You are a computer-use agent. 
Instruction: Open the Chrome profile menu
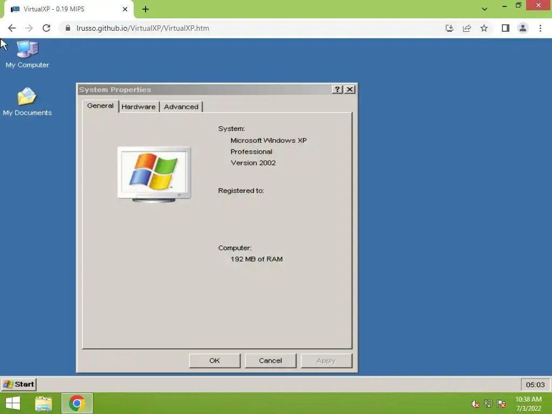(x=523, y=28)
